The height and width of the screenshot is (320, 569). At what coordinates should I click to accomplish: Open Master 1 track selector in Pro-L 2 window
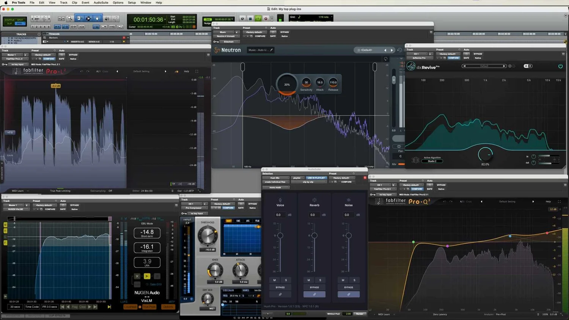[12, 55]
